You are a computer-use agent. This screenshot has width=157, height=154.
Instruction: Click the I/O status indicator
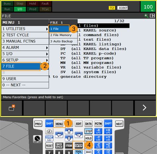20,9
